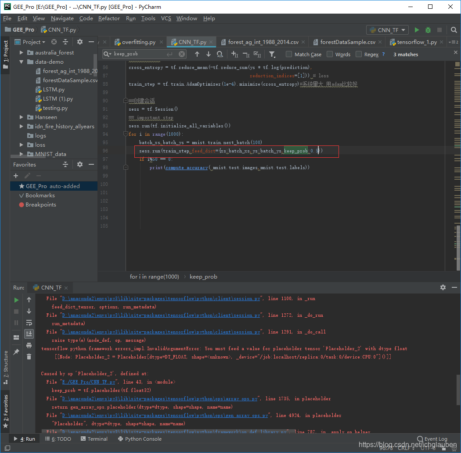
Task: Rerun CNN_TF in Run panel
Action: coord(17,300)
